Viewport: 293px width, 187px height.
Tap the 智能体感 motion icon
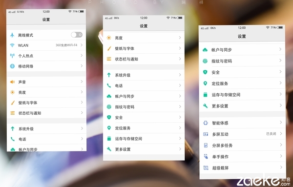pyautogui.click(x=206, y=123)
